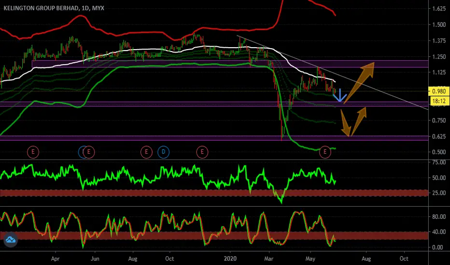Click the May time axis label
This screenshot has width=450, height=265.
(x=310, y=259)
